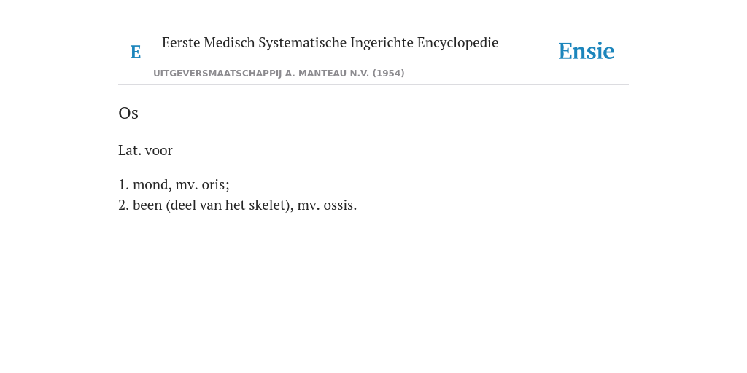Click MANTEAU in the publisher line
Image resolution: width=747 pixels, height=373 pixels.
coord(322,74)
